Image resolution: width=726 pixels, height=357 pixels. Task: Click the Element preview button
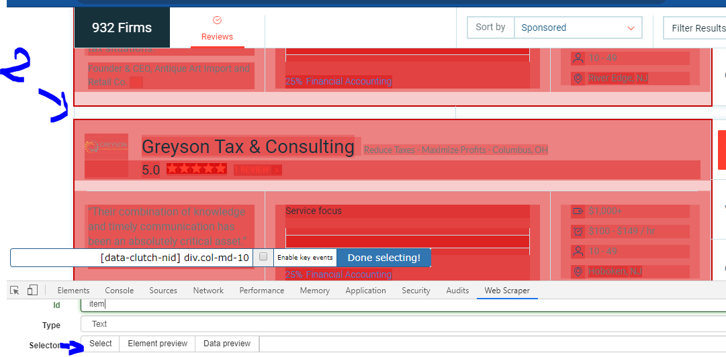pyautogui.click(x=157, y=344)
